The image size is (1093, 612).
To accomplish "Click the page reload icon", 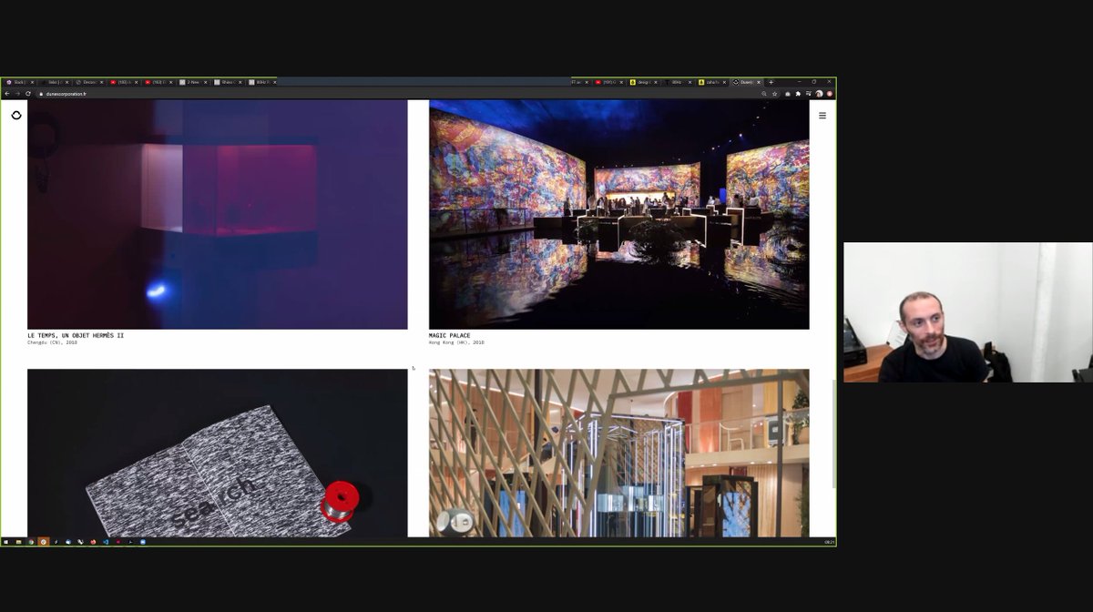I will (27, 94).
